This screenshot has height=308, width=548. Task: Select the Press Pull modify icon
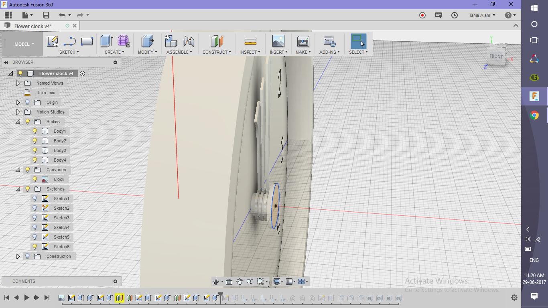click(147, 41)
